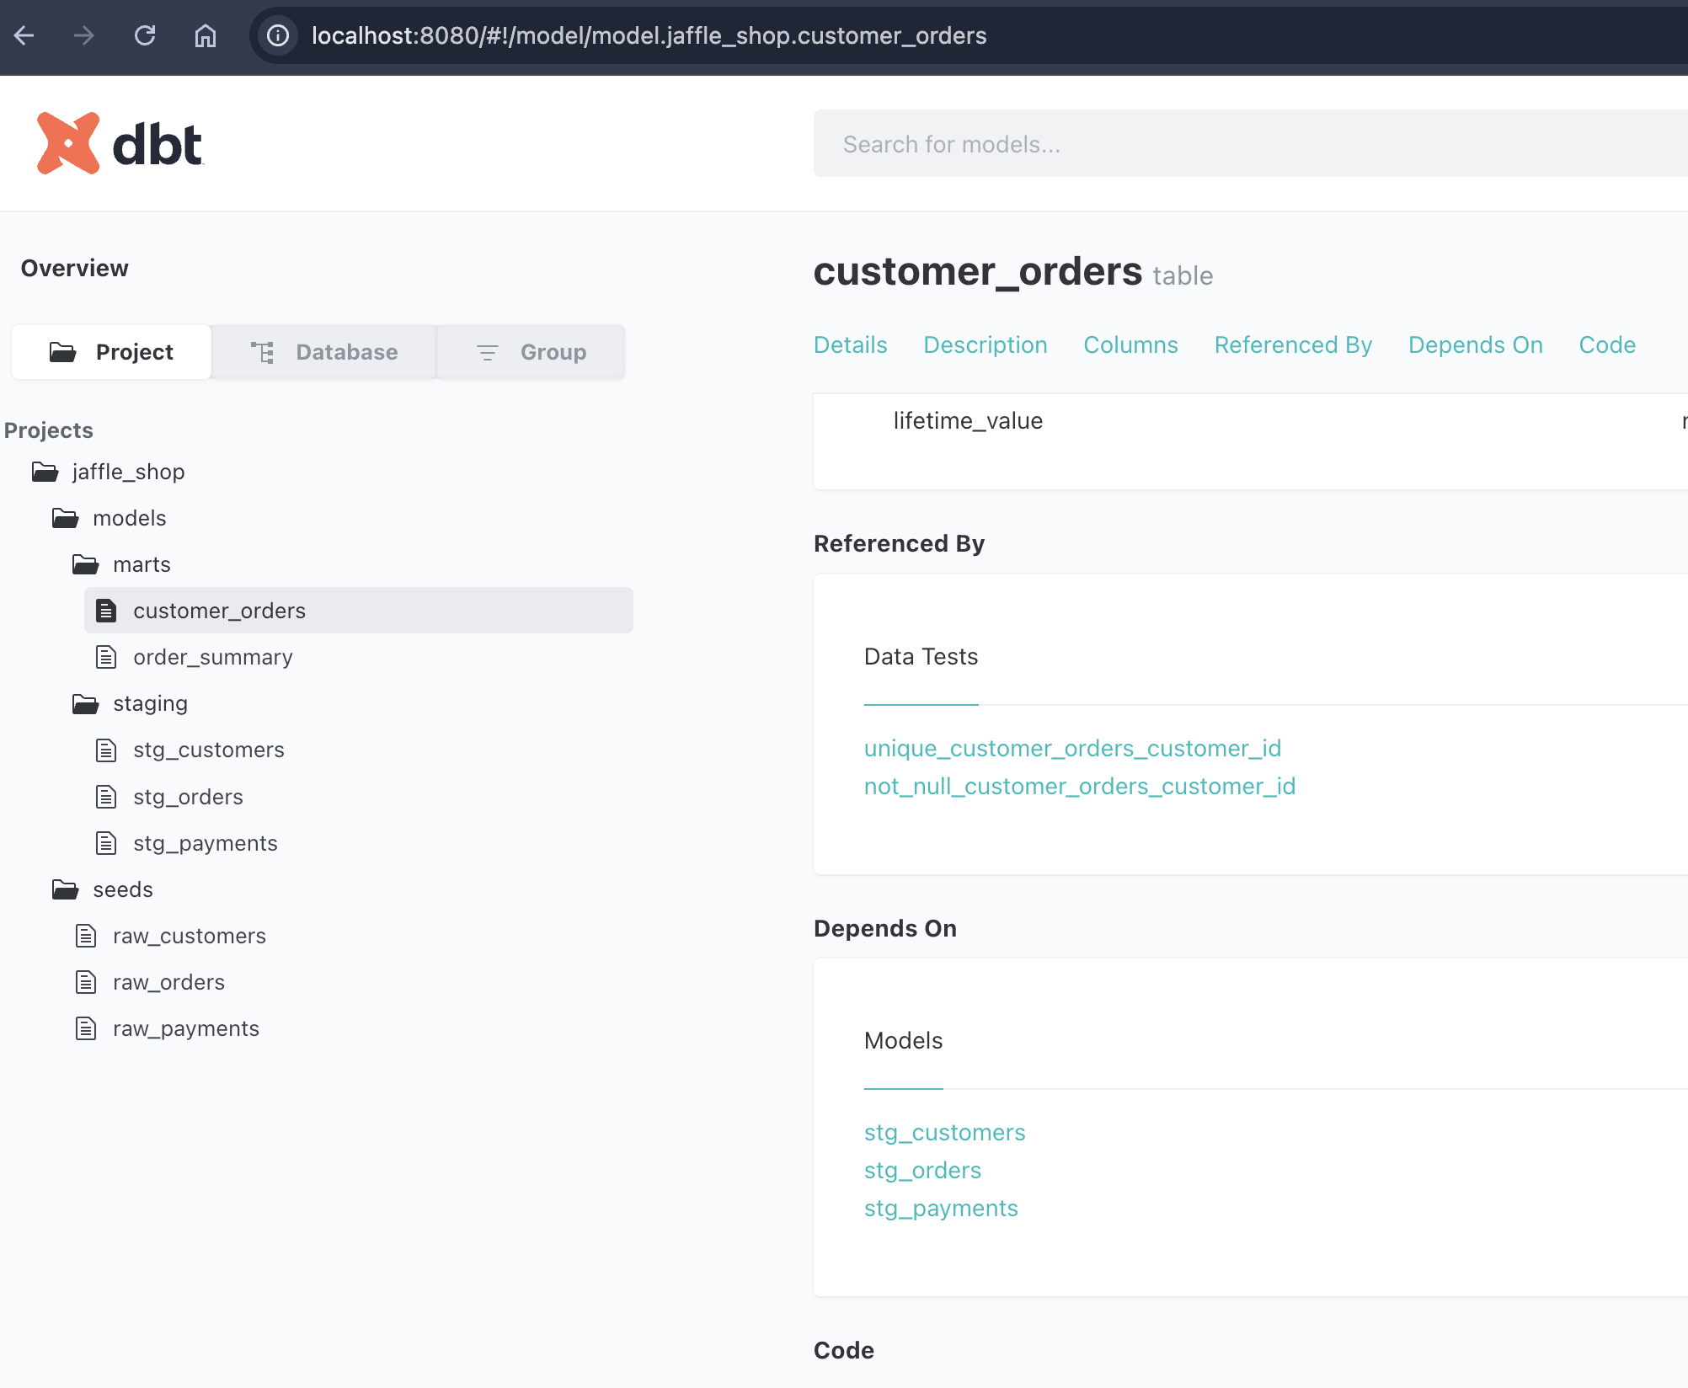Collapse the seeds folder
This screenshot has height=1388, width=1688.
(66, 889)
